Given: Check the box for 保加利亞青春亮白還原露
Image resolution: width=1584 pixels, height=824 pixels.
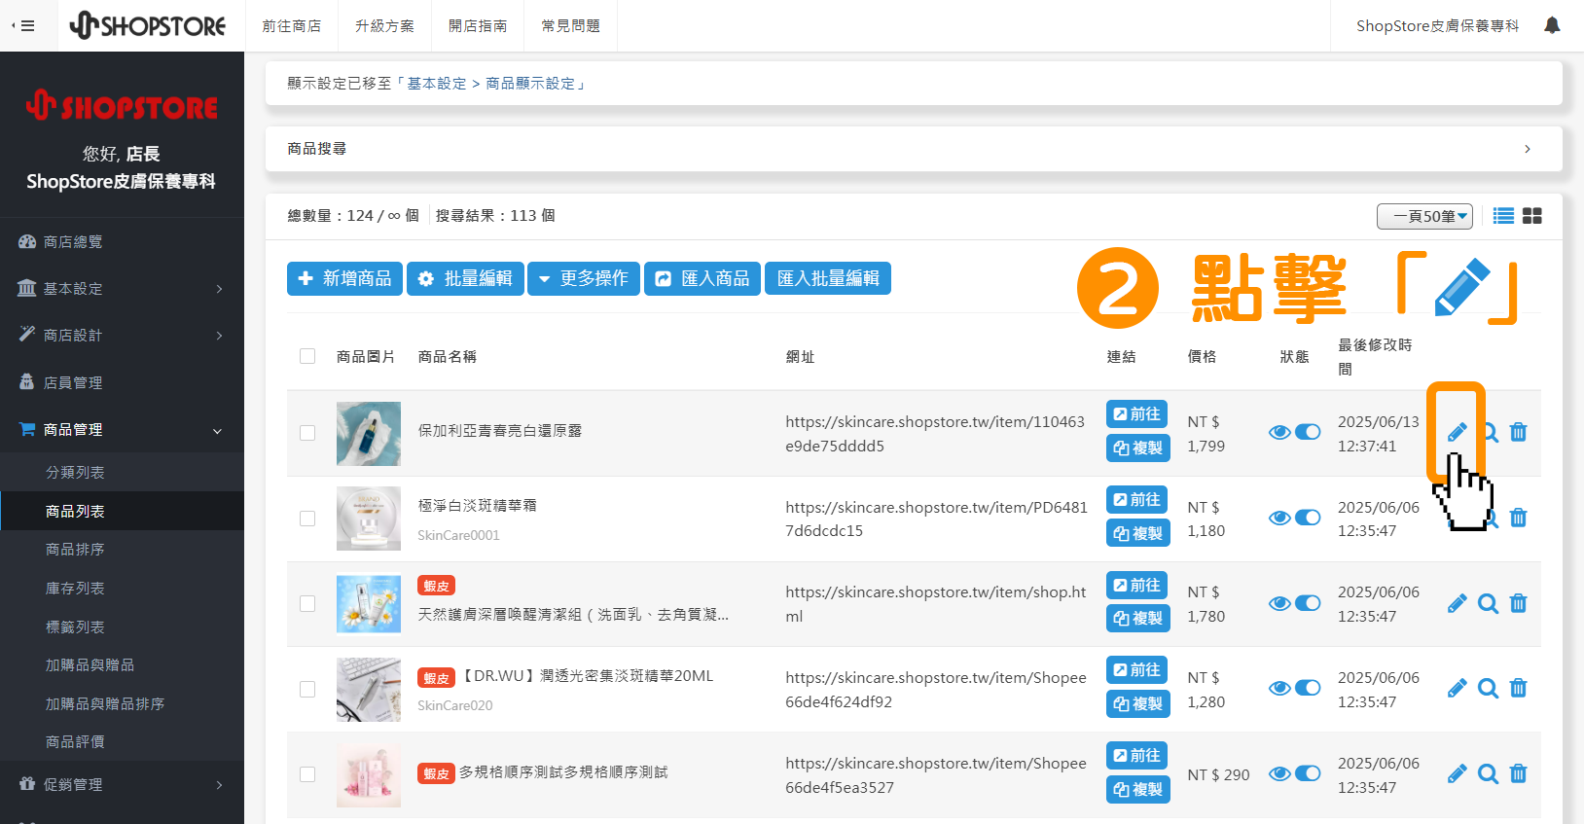Looking at the screenshot, I should [x=307, y=433].
